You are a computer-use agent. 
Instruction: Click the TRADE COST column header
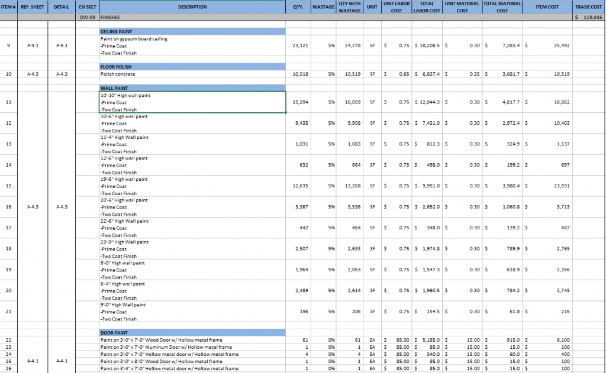click(589, 7)
